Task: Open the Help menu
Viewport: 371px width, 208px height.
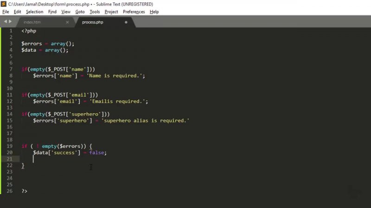Action: pyautogui.click(x=154, y=12)
